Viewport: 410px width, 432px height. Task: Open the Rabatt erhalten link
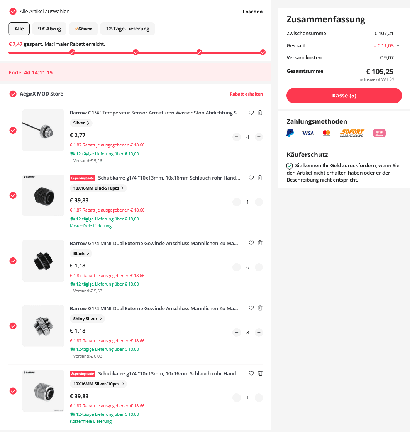246,94
